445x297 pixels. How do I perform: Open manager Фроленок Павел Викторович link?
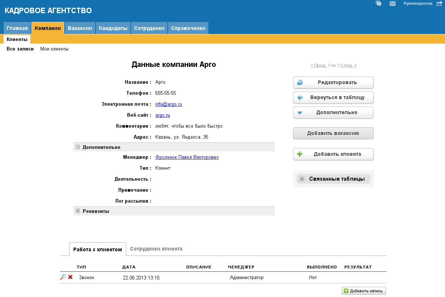click(x=187, y=157)
